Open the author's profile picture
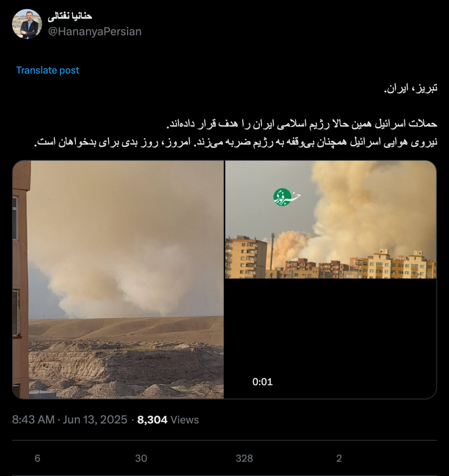Viewport: 449px width, 476px height. tap(27, 24)
